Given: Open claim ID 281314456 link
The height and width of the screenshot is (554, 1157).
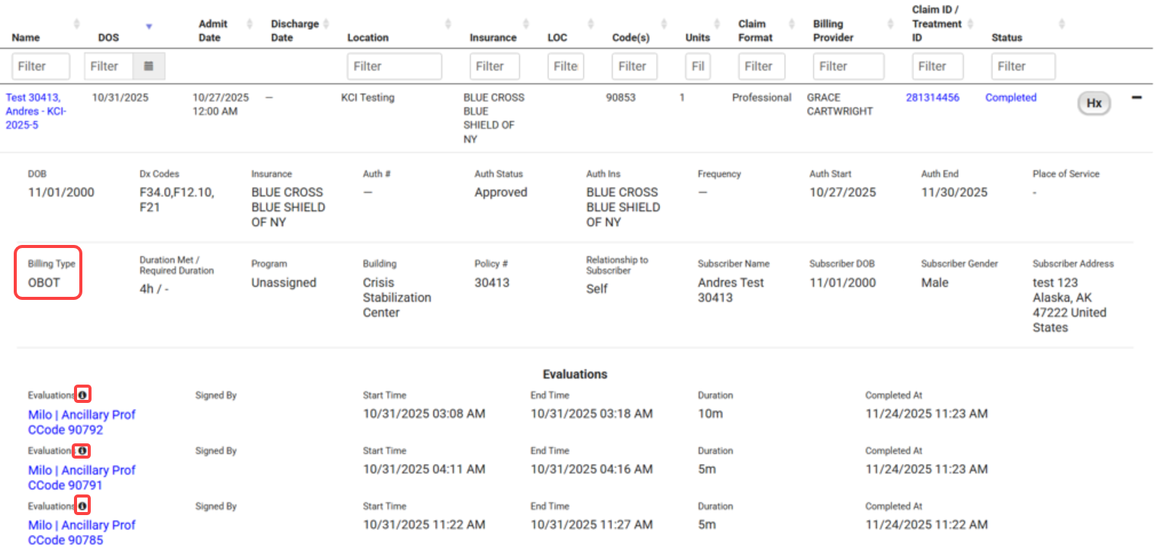Looking at the screenshot, I should pyautogui.click(x=932, y=98).
